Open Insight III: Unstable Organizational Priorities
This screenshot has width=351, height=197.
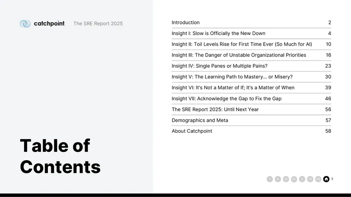[251, 55]
